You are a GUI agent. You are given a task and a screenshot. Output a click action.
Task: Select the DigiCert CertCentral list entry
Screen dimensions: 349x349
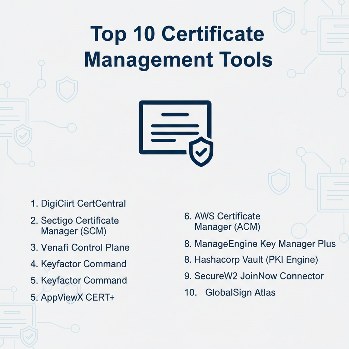click(x=78, y=204)
